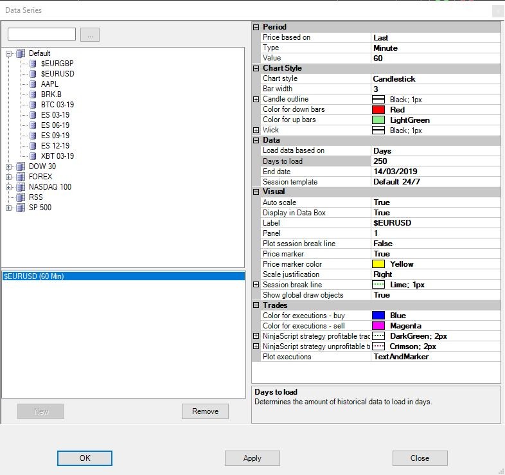Image resolution: width=505 pixels, height=475 pixels.
Task: Expand the Candle outline property
Action: point(256,99)
